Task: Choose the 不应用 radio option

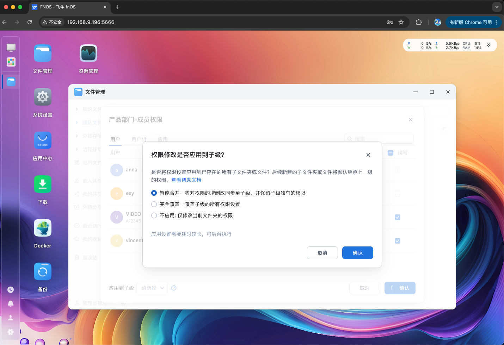Action: [154, 215]
